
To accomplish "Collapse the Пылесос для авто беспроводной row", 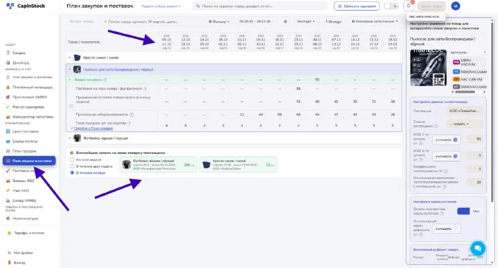I will [x=70, y=69].
